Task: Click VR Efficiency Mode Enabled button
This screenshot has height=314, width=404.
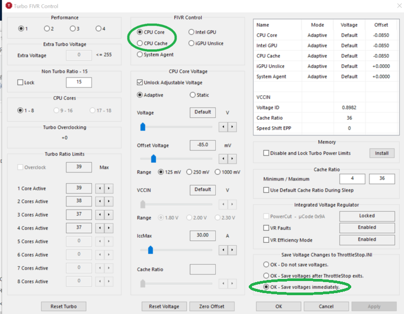Action: (x=367, y=240)
